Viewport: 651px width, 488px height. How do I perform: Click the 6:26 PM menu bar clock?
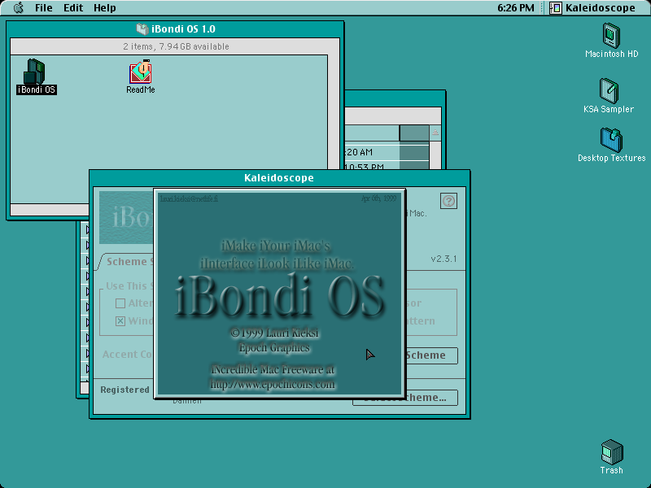click(x=516, y=8)
